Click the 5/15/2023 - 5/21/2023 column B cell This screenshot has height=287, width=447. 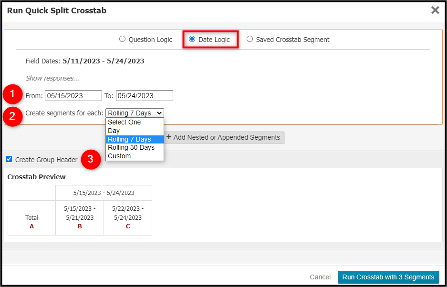(x=80, y=218)
